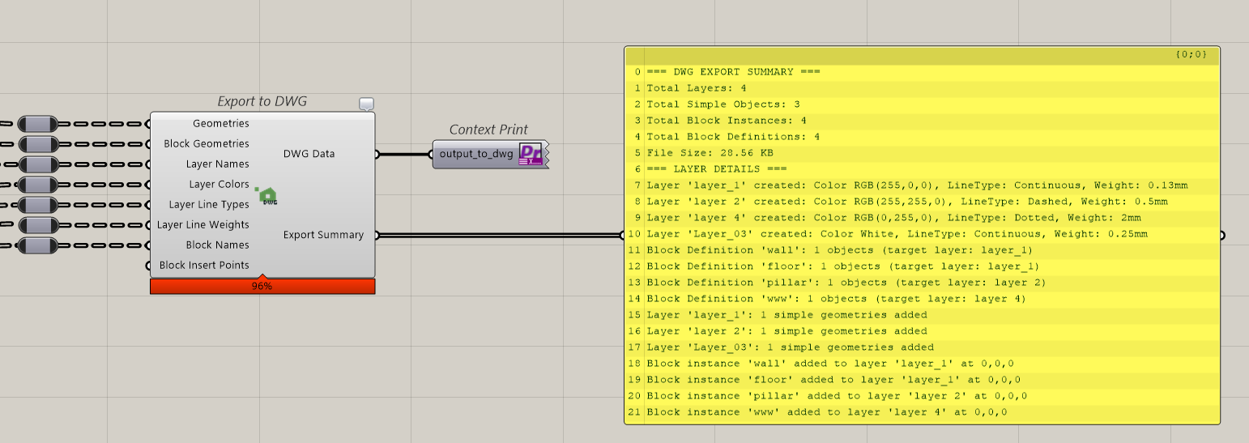Select the capsule wired to Block Names
The height and width of the screenshot is (443, 1249).
point(37,245)
